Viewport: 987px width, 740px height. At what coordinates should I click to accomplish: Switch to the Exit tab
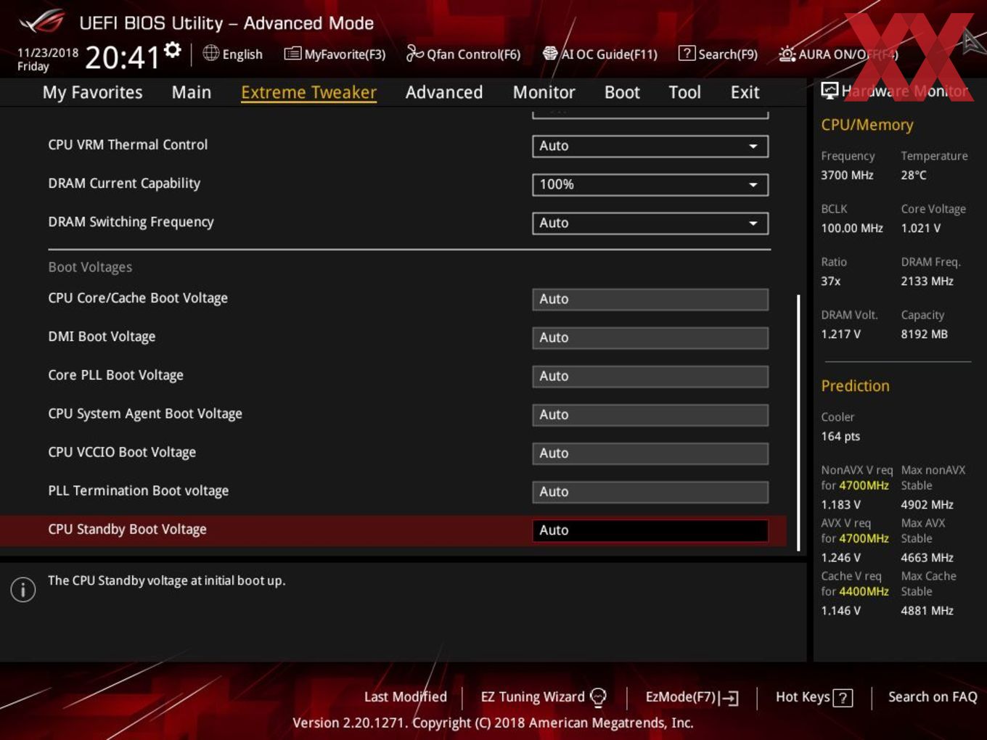(745, 92)
